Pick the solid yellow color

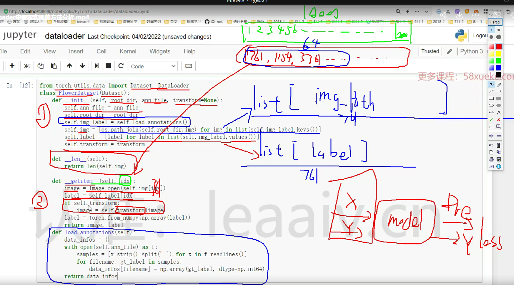(499, 54)
